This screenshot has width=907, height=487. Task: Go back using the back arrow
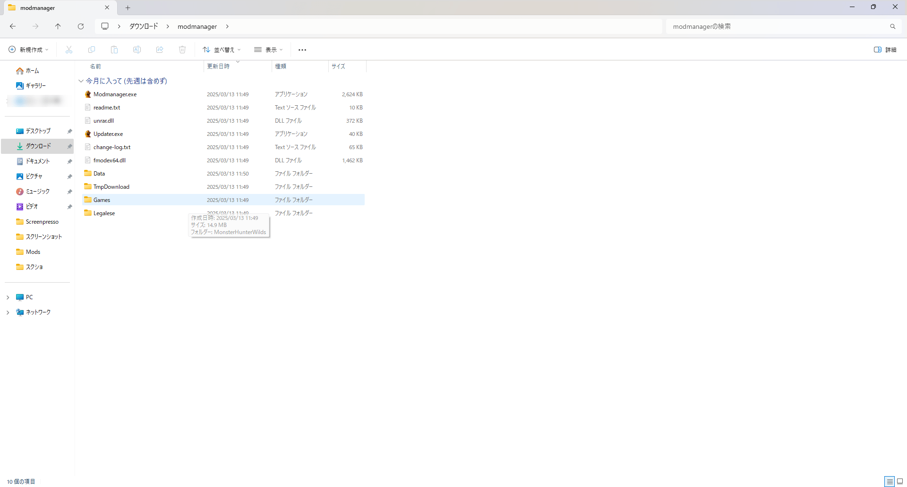pyautogui.click(x=13, y=26)
